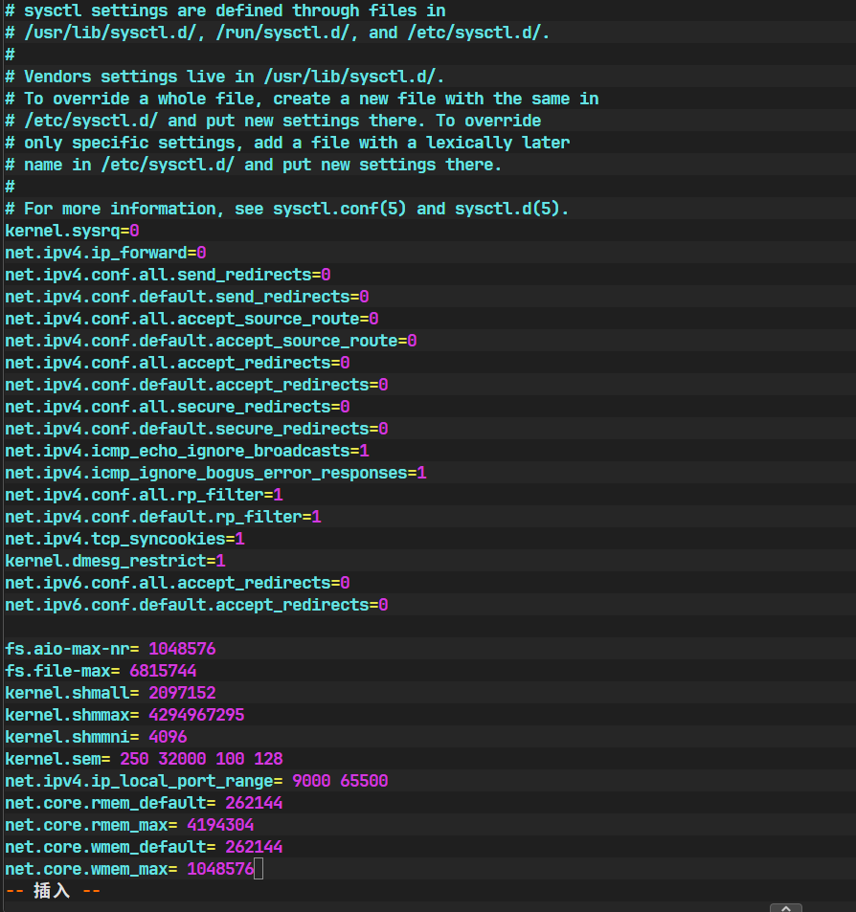Viewport: 856px width, 912px height.
Task: Click ip_local_port_range value 9000 65500
Action: 341,781
